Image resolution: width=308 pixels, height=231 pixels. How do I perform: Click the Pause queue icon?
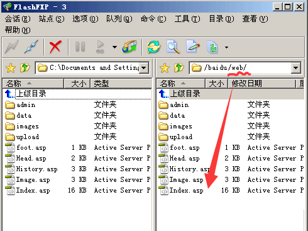pos(80,47)
